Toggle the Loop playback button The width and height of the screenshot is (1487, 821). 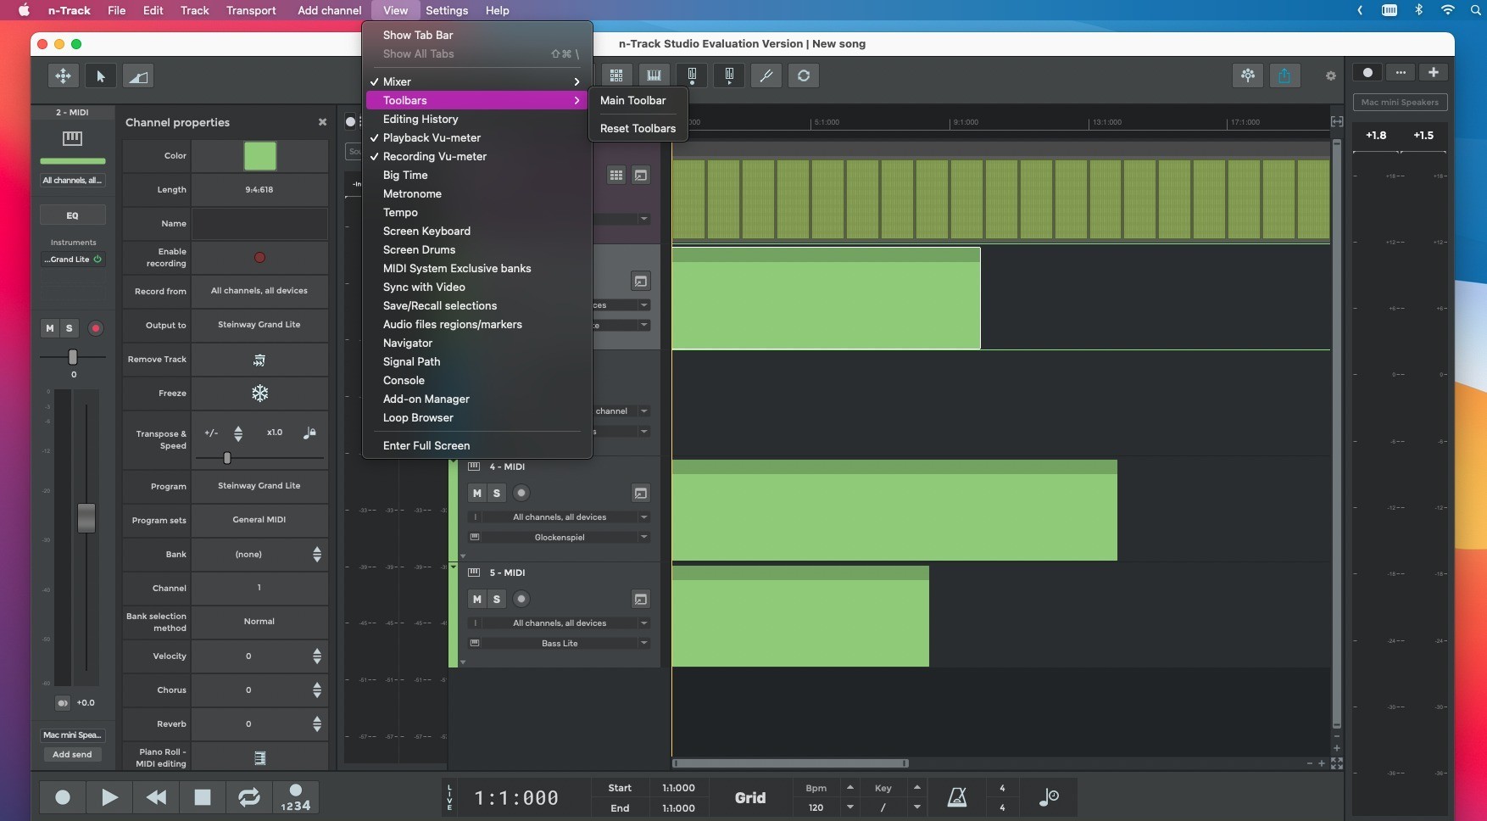pyautogui.click(x=248, y=797)
